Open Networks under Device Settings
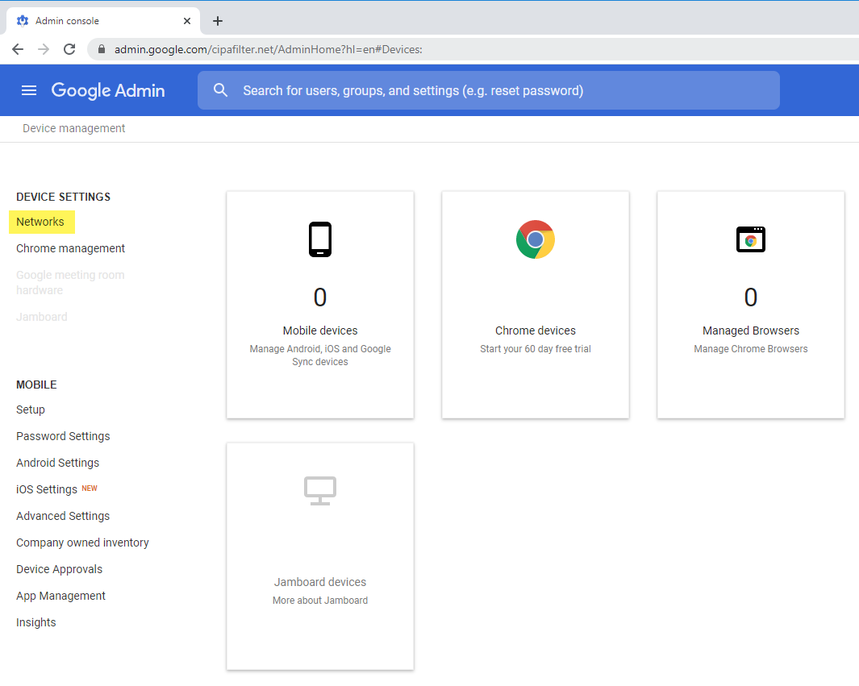Viewport: 859px width, 686px height. coord(40,222)
